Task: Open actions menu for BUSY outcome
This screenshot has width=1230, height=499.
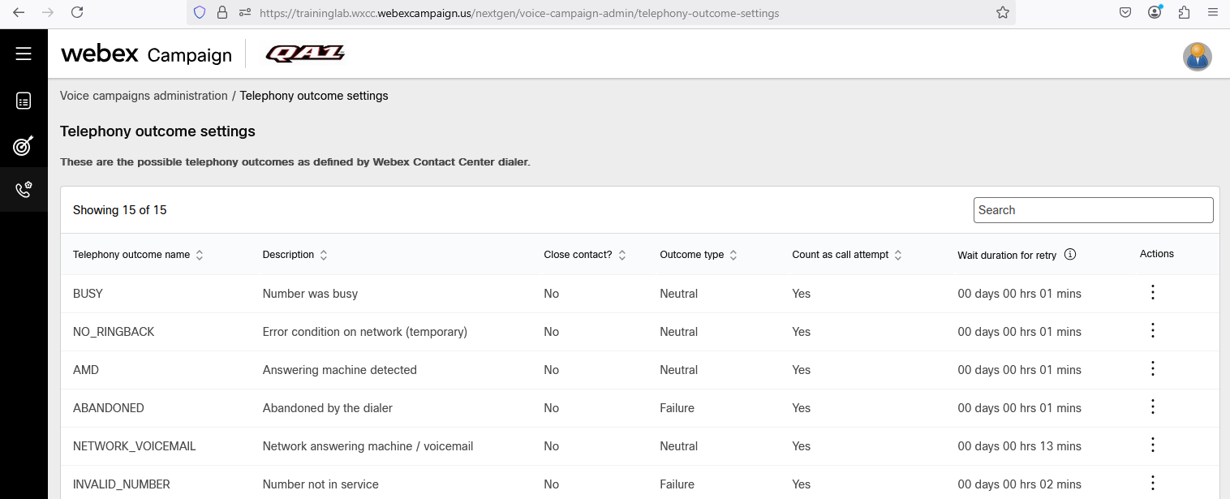Action: point(1152,293)
